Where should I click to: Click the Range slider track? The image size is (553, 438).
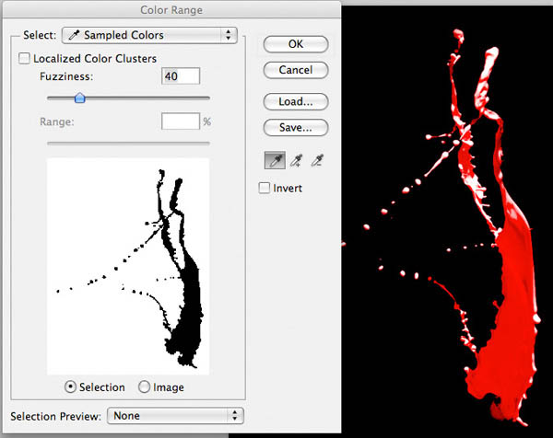(x=128, y=143)
